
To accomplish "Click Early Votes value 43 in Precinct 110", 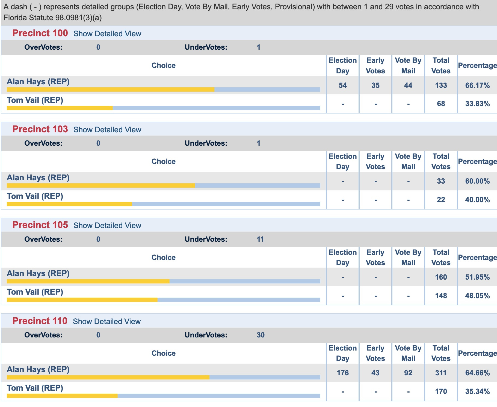I will 375,373.
